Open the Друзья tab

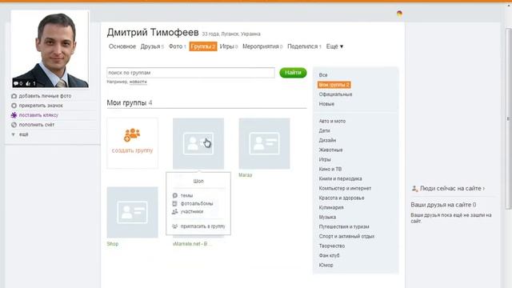pyautogui.click(x=152, y=46)
